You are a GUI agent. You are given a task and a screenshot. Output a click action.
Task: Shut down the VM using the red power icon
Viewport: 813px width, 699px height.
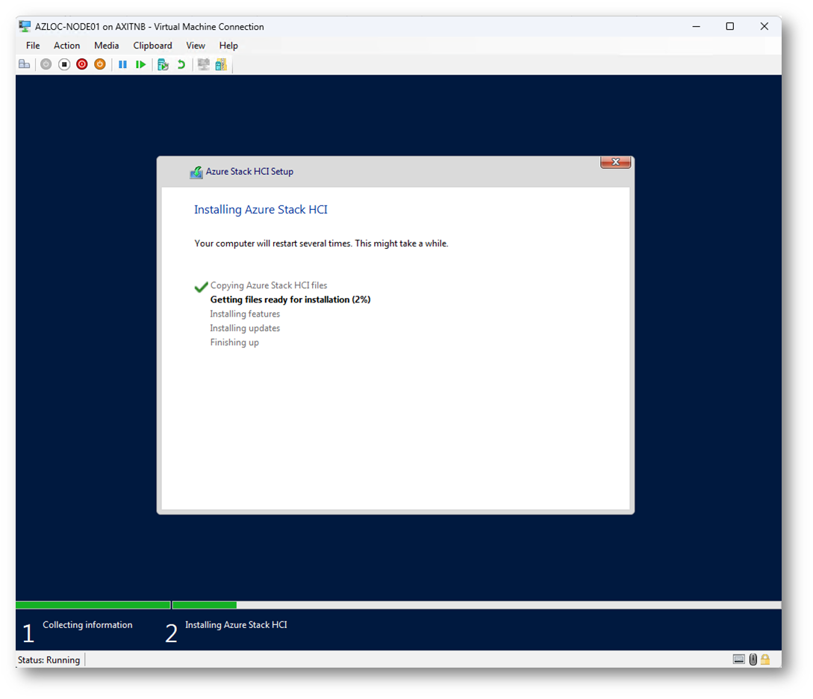point(82,65)
